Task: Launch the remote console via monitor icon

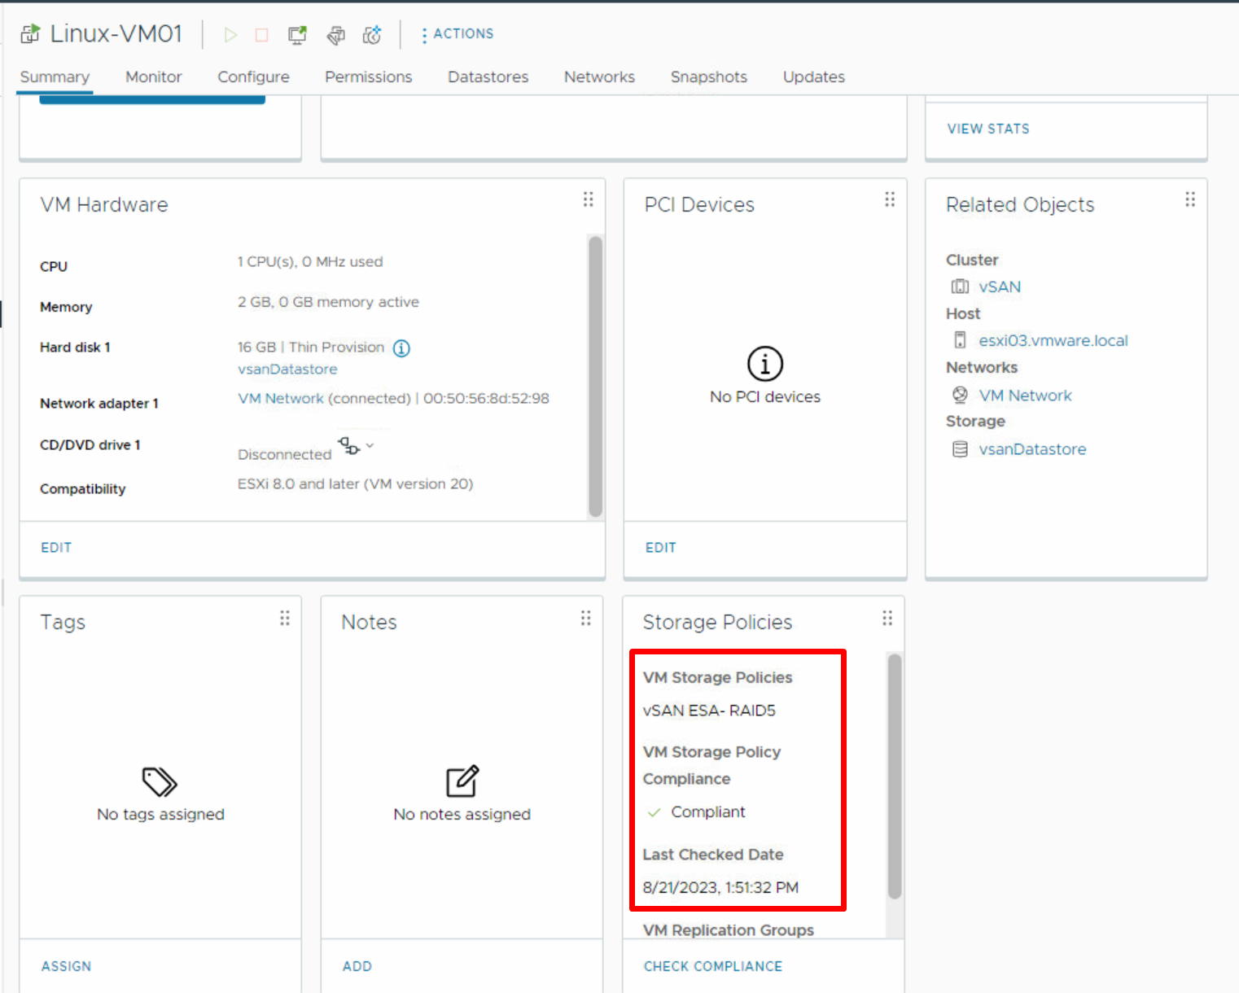Action: tap(296, 34)
